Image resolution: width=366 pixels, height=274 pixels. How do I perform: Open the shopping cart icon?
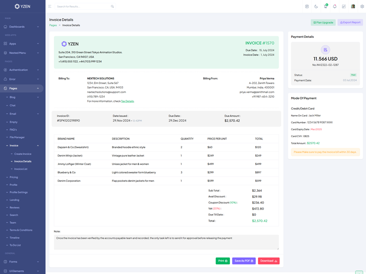pos(325,6)
